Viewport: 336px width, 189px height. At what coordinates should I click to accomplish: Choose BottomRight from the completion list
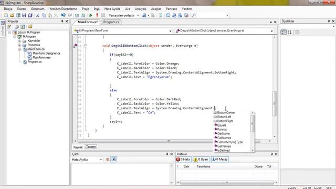[225, 121]
